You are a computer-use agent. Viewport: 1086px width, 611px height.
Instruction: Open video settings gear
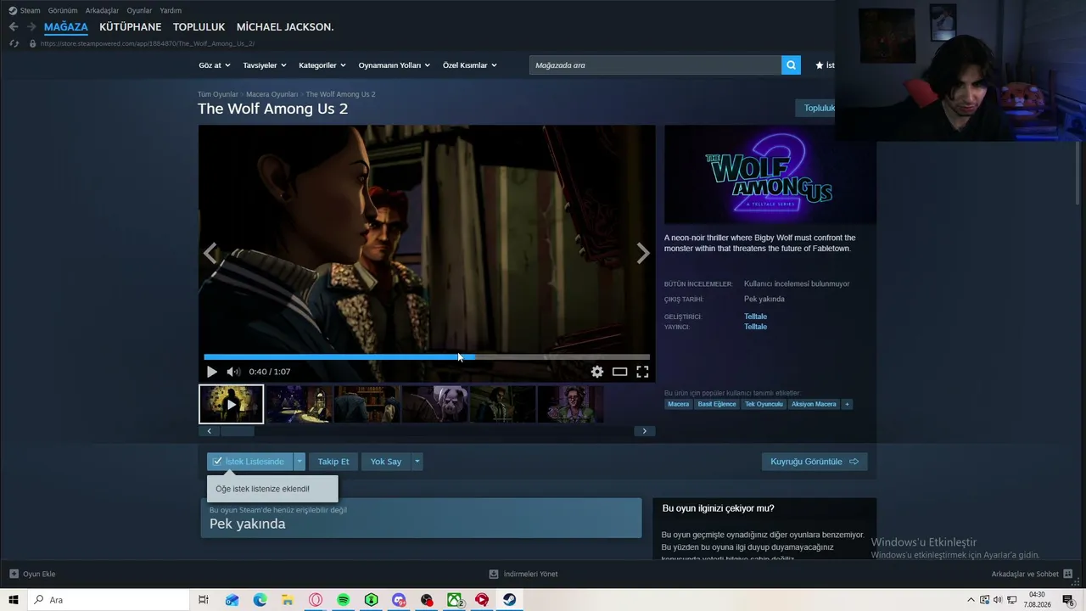[597, 372]
